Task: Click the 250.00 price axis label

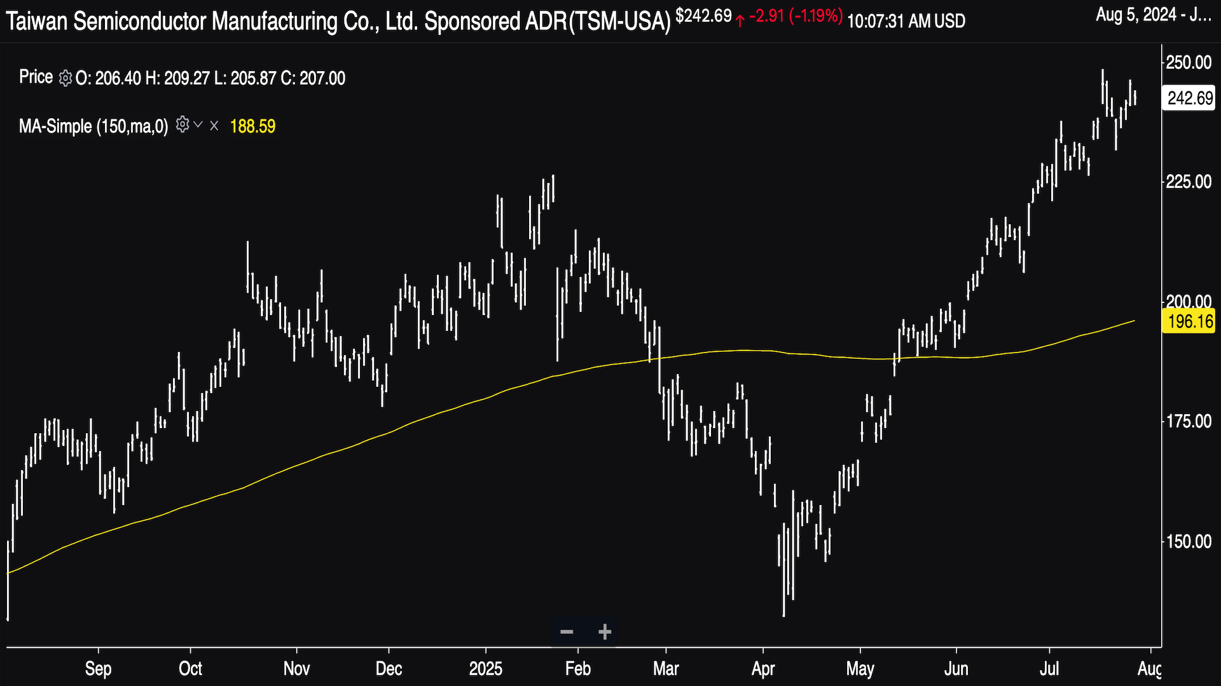Action: coord(1189,62)
